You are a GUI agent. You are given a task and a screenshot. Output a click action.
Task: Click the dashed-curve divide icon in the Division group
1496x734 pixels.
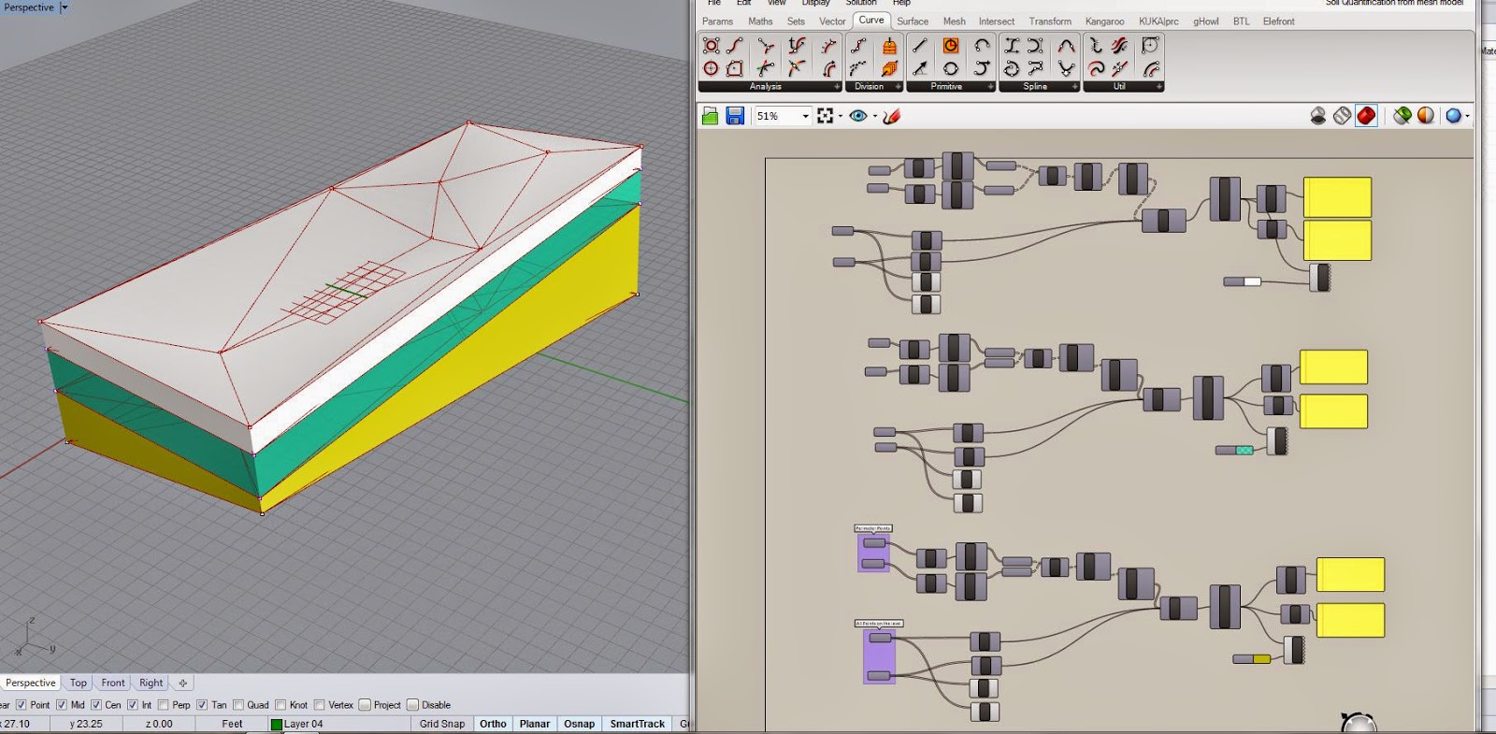click(858, 68)
